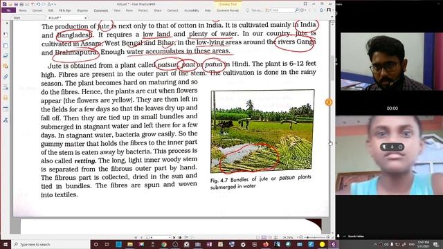The height and width of the screenshot is (249, 443).
Task: Open the Protect ribbon tab
Action: tap(143, 10)
